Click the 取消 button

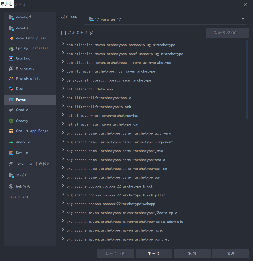click(192, 254)
